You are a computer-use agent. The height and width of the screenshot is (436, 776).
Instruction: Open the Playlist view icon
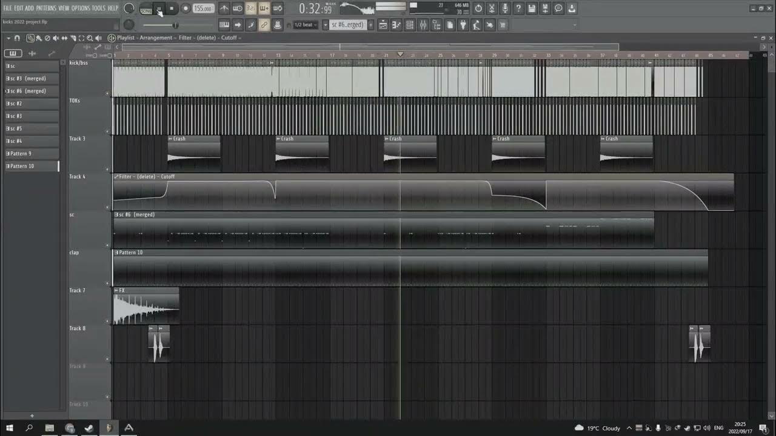383,25
